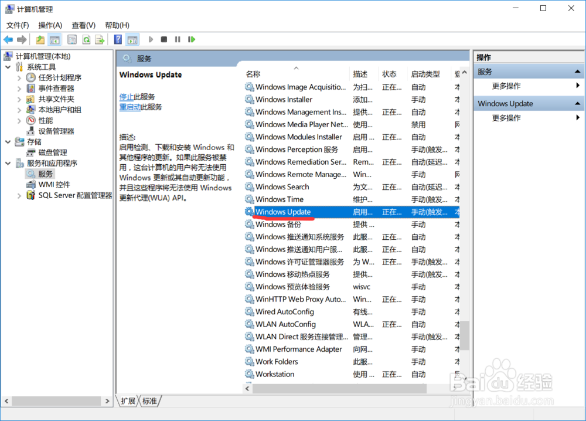Collapse the 存储 tree node
The width and height of the screenshot is (586, 421).
coord(8,142)
